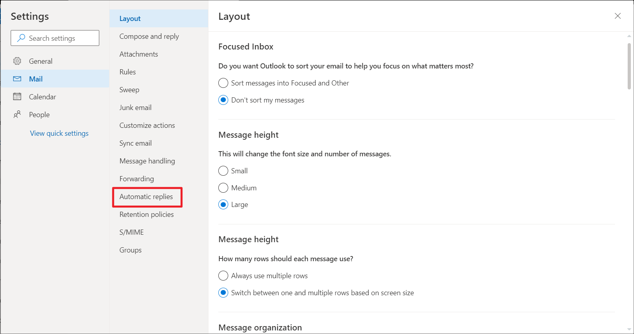The image size is (634, 334).
Task: Click the General gear icon
Action: (x=17, y=61)
